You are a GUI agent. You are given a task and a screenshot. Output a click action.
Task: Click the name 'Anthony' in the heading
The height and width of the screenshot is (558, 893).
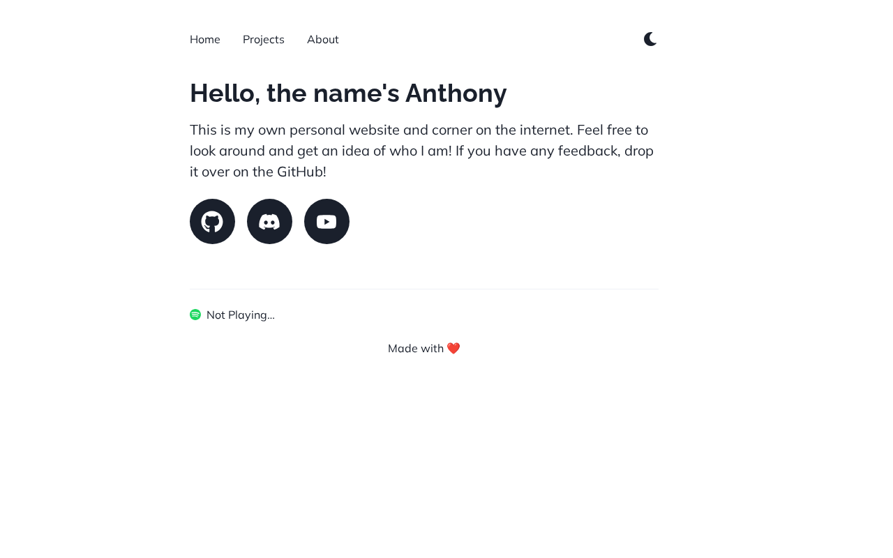pos(456,93)
